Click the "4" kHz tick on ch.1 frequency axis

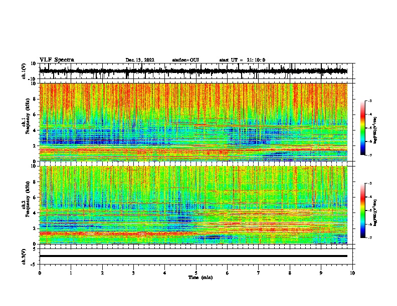coord(35,130)
